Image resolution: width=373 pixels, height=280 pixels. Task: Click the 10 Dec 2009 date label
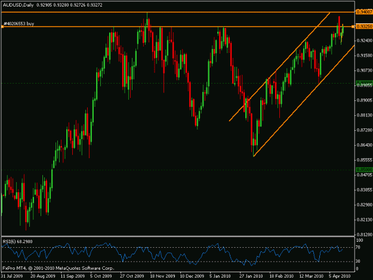(x=192, y=276)
